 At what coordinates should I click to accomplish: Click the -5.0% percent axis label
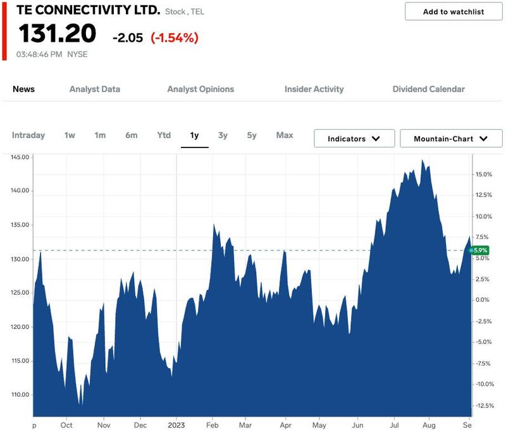[484, 342]
